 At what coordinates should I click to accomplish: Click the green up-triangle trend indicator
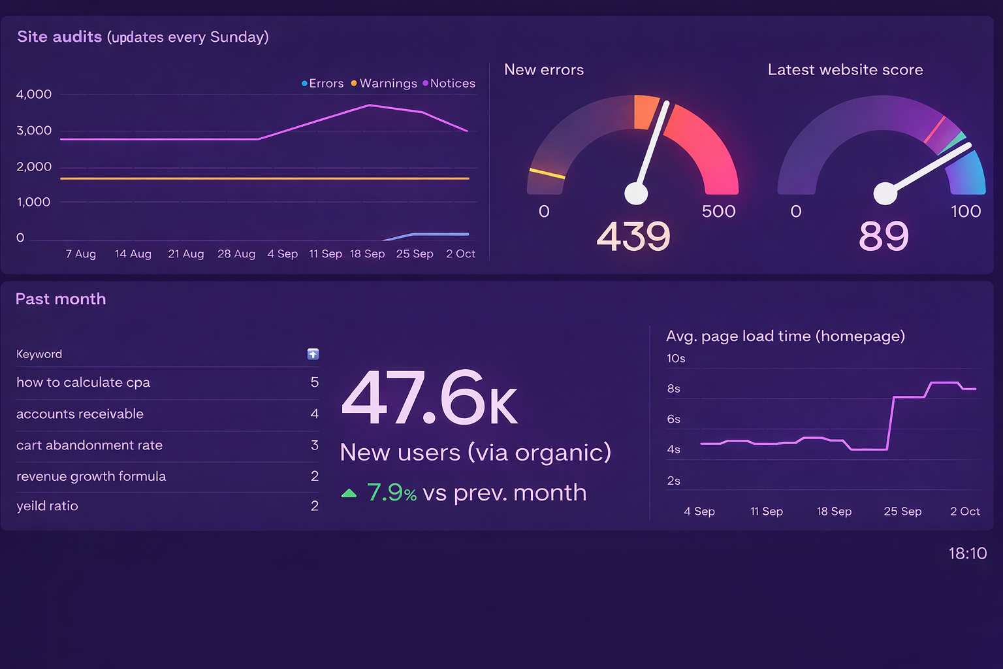349,493
